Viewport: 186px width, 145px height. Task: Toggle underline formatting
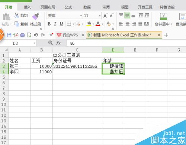[x=61, y=24]
